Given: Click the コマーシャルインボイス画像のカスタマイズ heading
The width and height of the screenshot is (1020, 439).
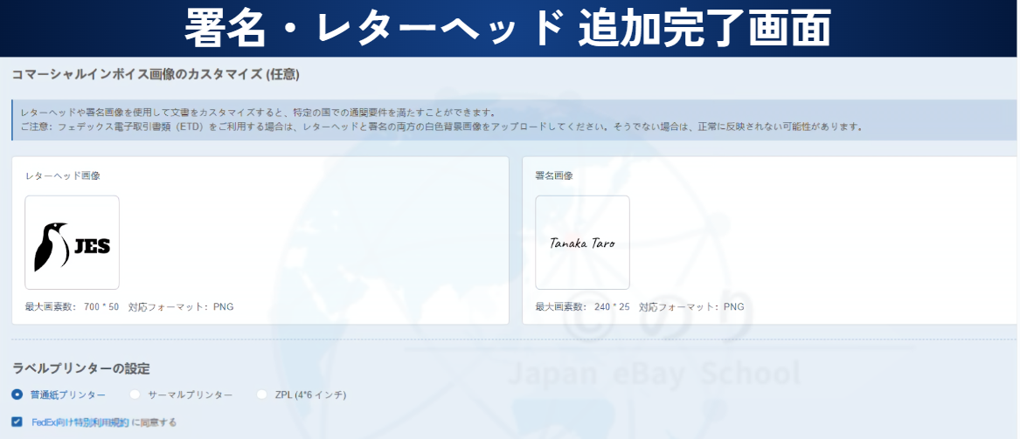Looking at the screenshot, I should tap(156, 75).
